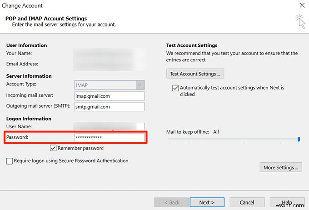
Task: Uncheck the Remember password checkbox
Action: pyautogui.click(x=54, y=148)
